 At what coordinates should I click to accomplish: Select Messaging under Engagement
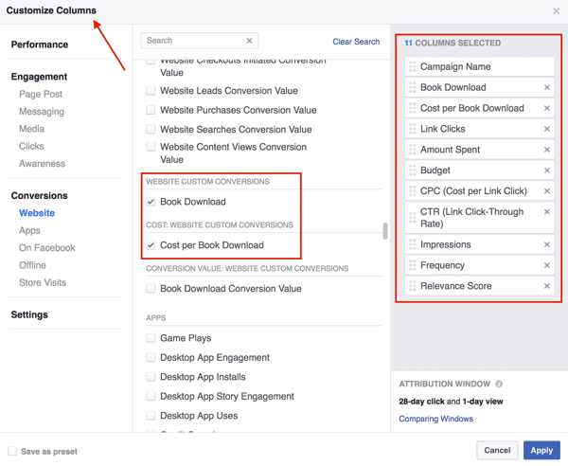[42, 112]
